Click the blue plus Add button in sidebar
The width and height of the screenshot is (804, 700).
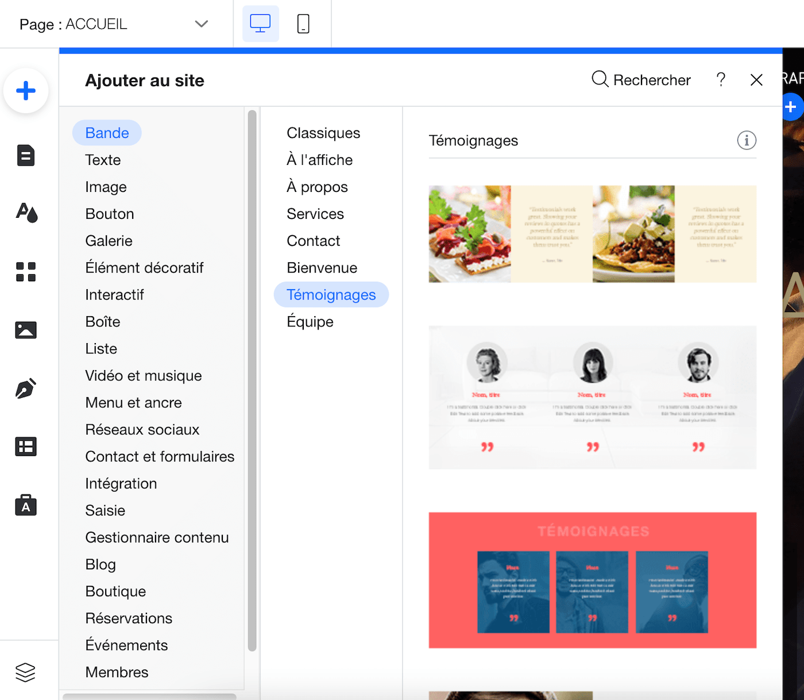click(26, 91)
